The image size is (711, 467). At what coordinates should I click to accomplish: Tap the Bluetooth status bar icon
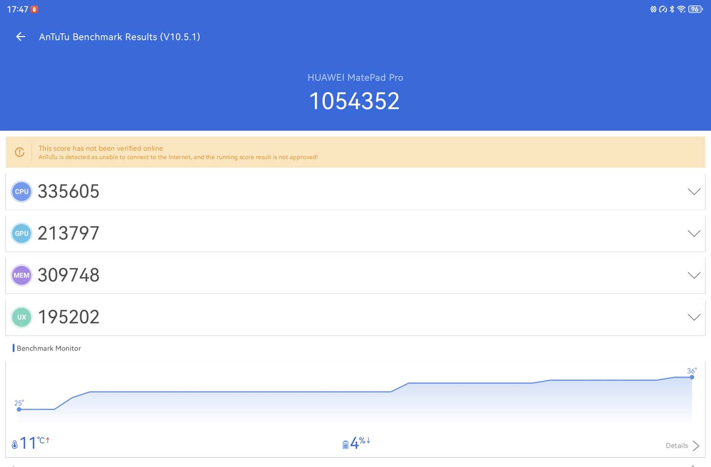(672, 9)
